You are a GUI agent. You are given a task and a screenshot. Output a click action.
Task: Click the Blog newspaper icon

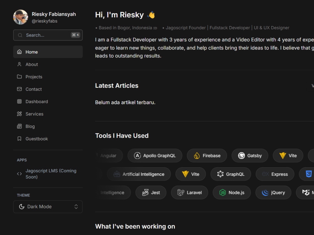pyautogui.click(x=19, y=126)
